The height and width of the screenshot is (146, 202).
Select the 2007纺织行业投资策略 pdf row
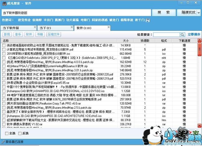[99, 74]
